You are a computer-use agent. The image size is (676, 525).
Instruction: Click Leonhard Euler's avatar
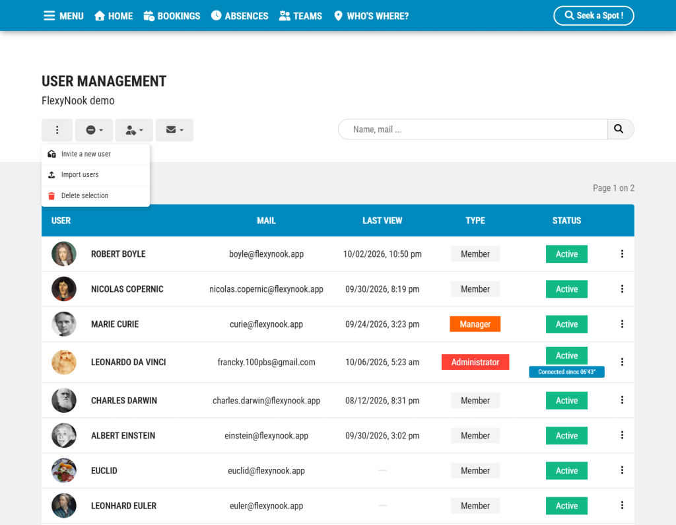click(x=64, y=506)
